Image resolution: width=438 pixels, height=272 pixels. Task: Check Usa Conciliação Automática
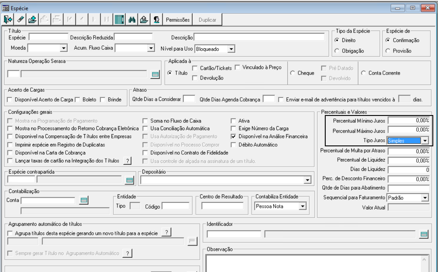(x=145, y=129)
